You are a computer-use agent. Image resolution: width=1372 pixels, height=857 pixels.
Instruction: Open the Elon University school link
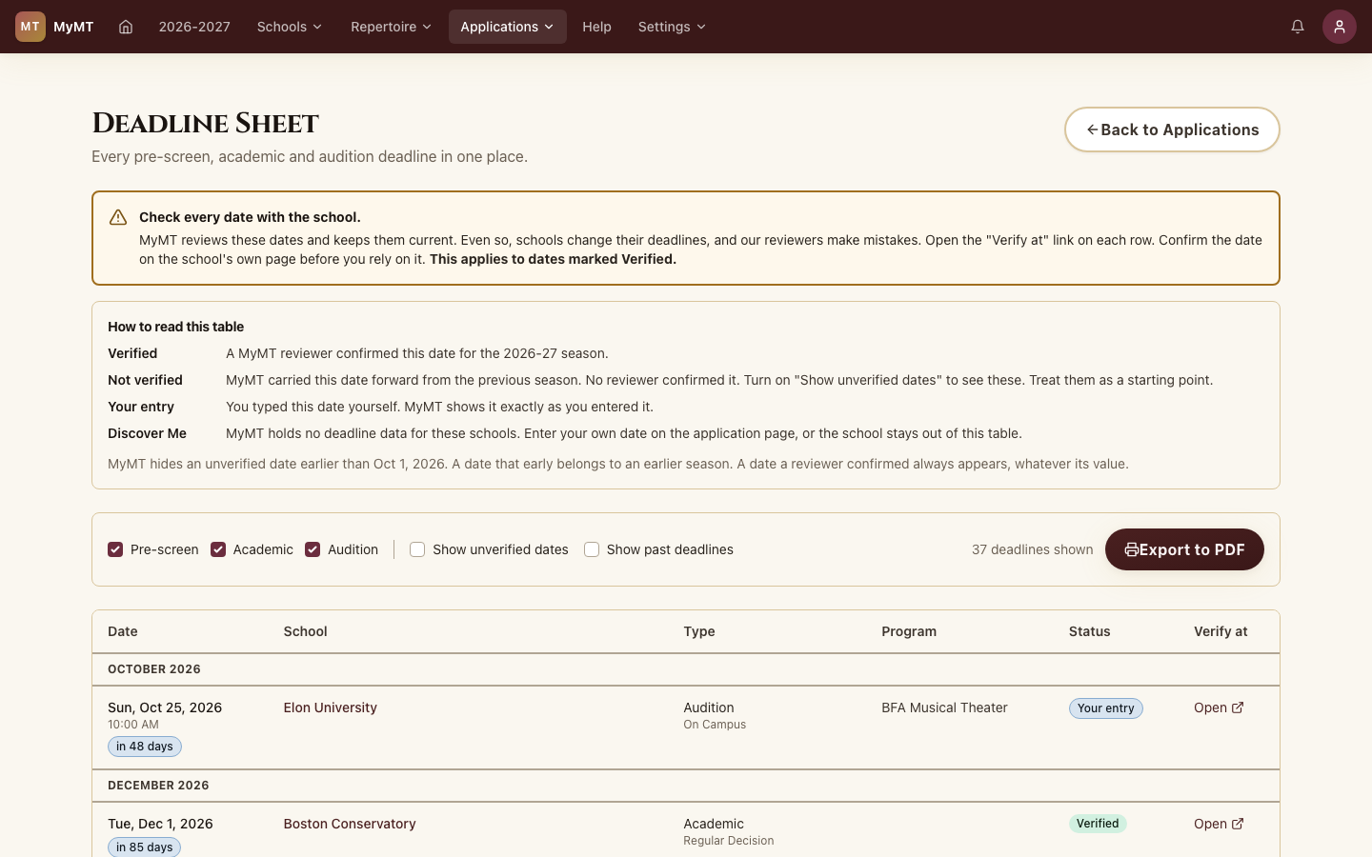pos(330,708)
